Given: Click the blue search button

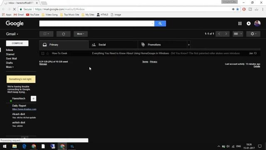Looking at the screenshot, I should pos(160,23).
